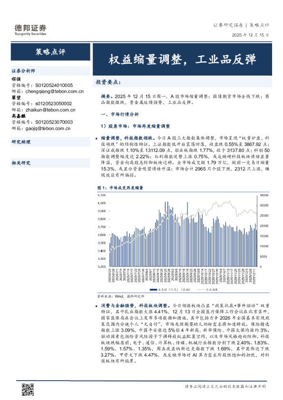Image resolution: width=283 pixels, height=400 pixels.
Task: Select the report title 权益缩量调整，工业品反弹
Action: click(182, 59)
